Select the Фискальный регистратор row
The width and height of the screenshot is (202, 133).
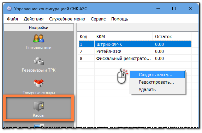point(135,58)
